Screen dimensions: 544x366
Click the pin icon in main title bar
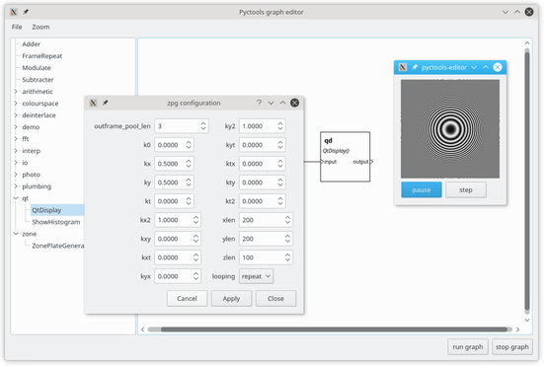point(26,12)
